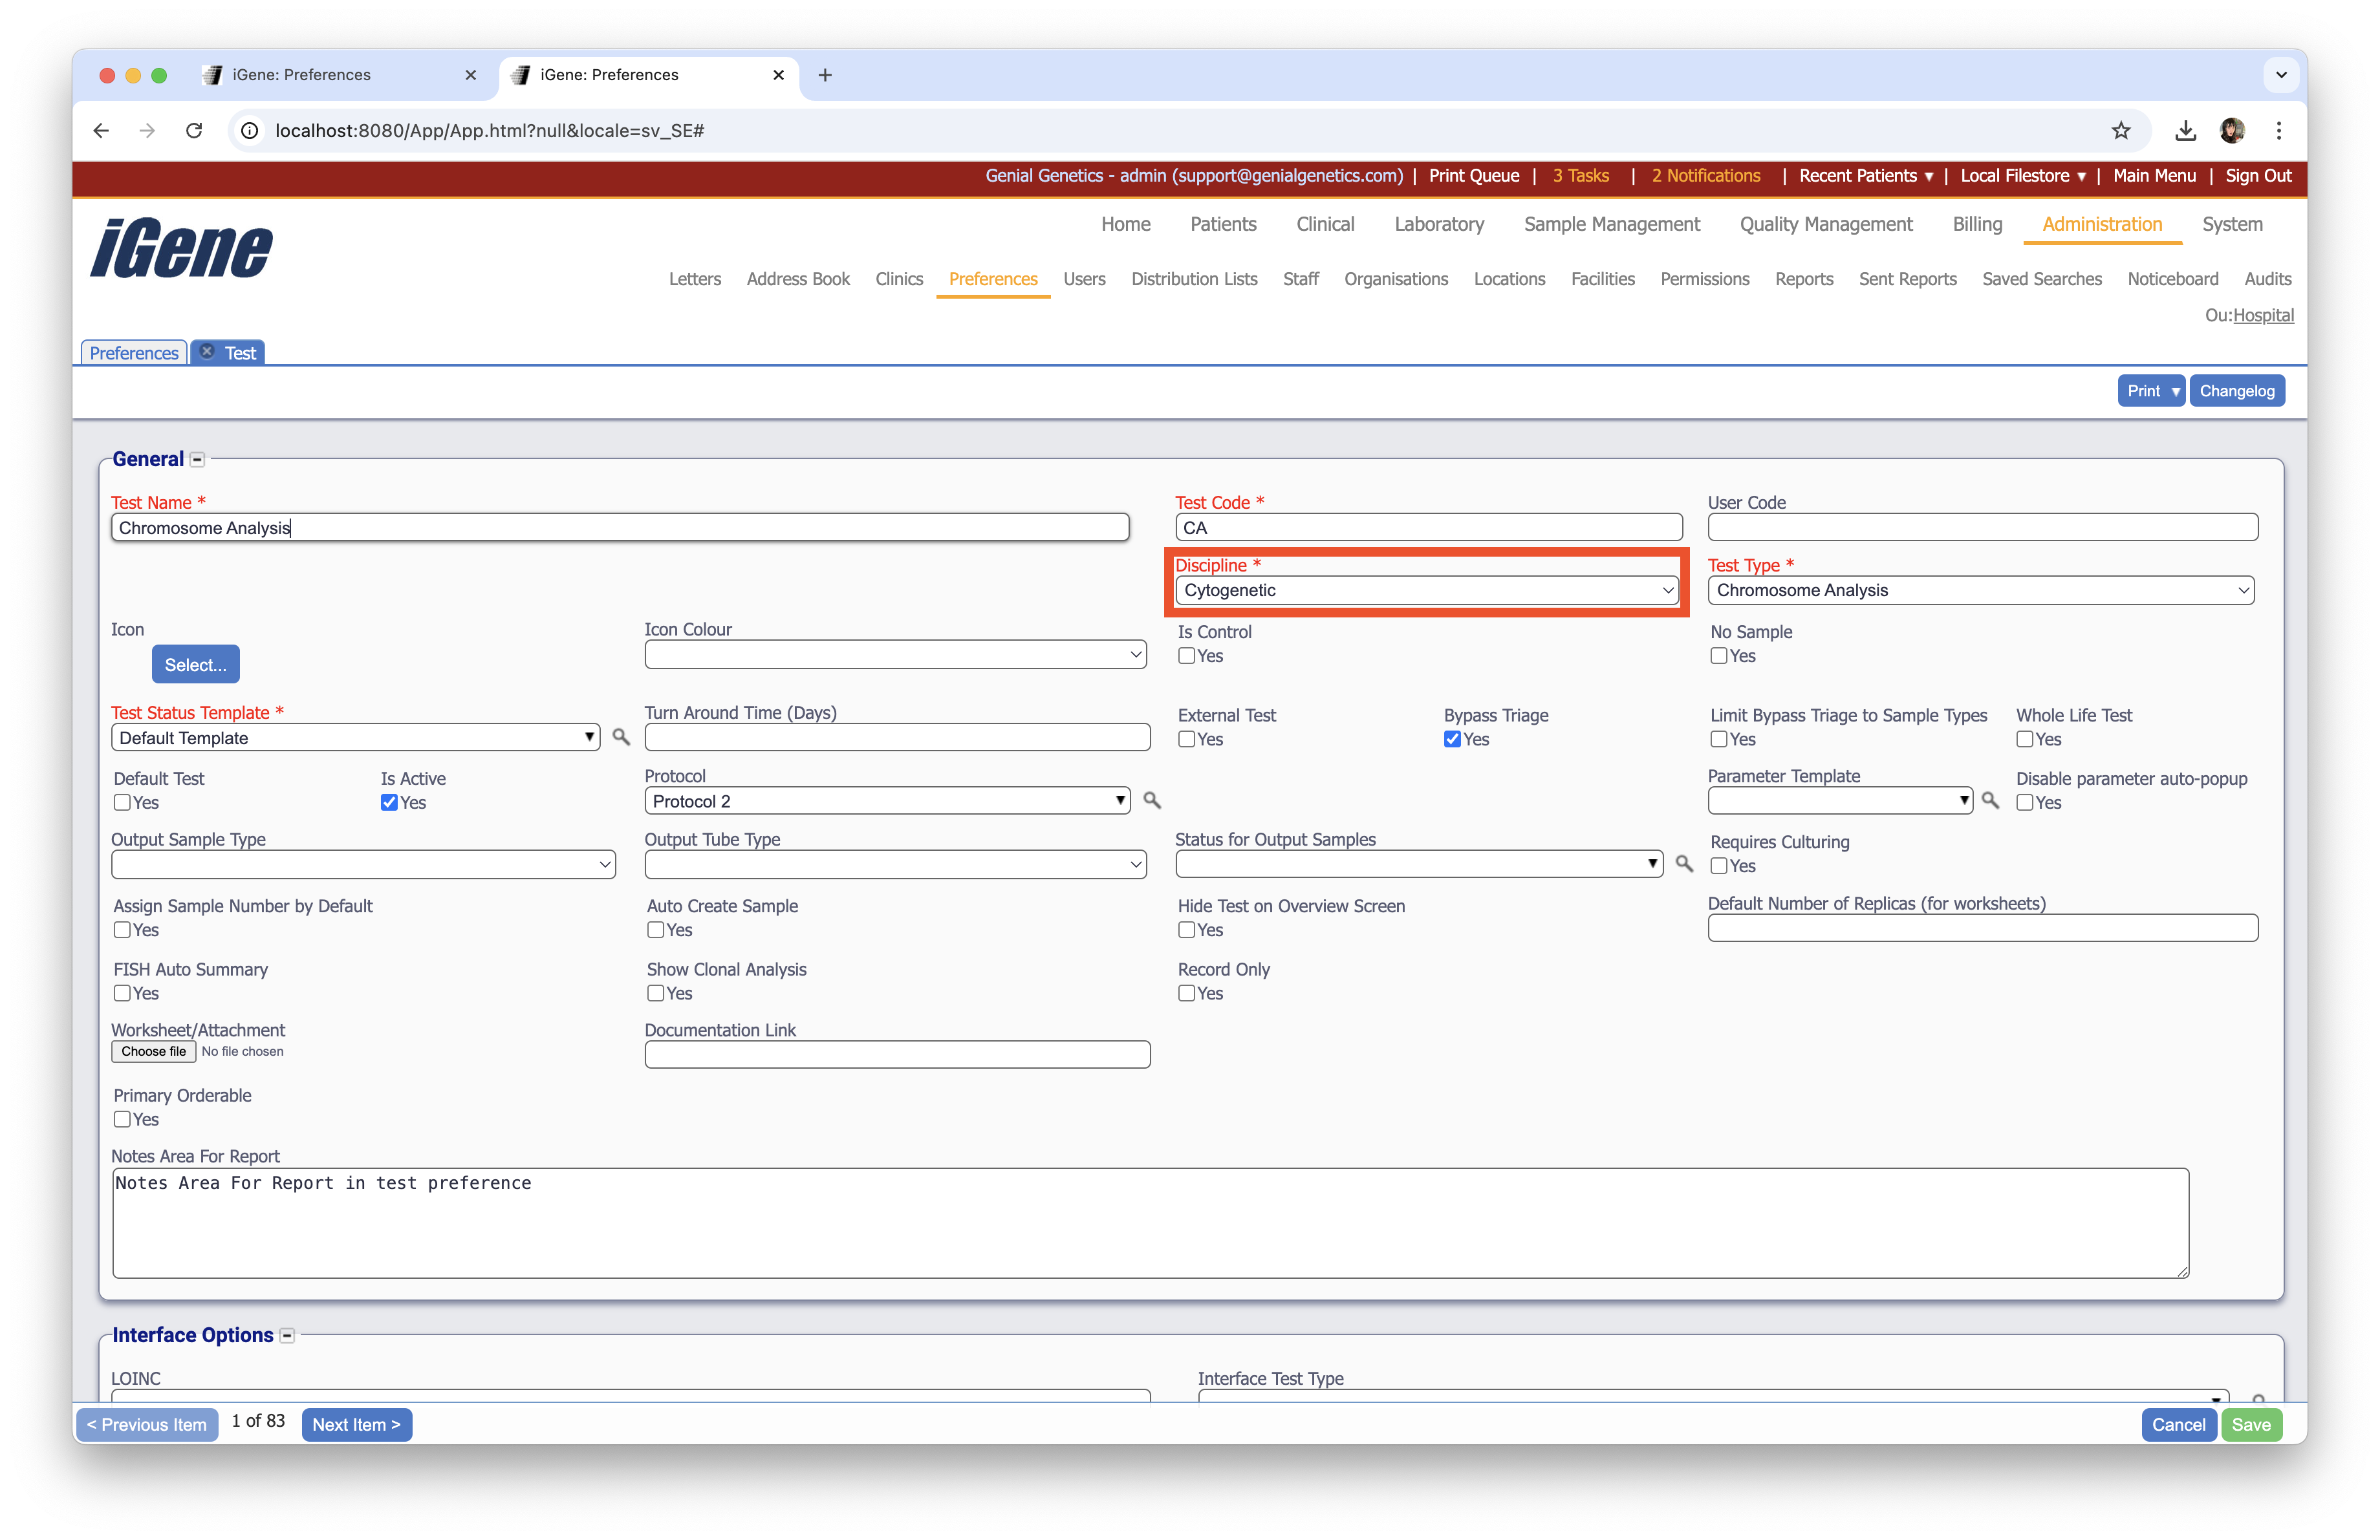Click search icon next to Protocol dropdown
The height and width of the screenshot is (1540, 2380).
tap(1152, 800)
